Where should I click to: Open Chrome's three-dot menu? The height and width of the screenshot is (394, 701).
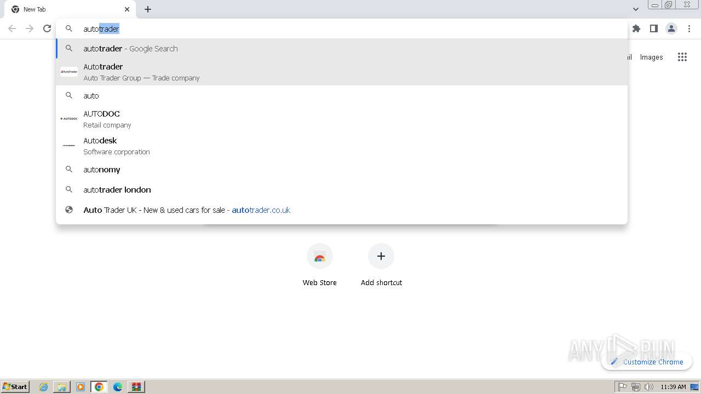point(689,28)
